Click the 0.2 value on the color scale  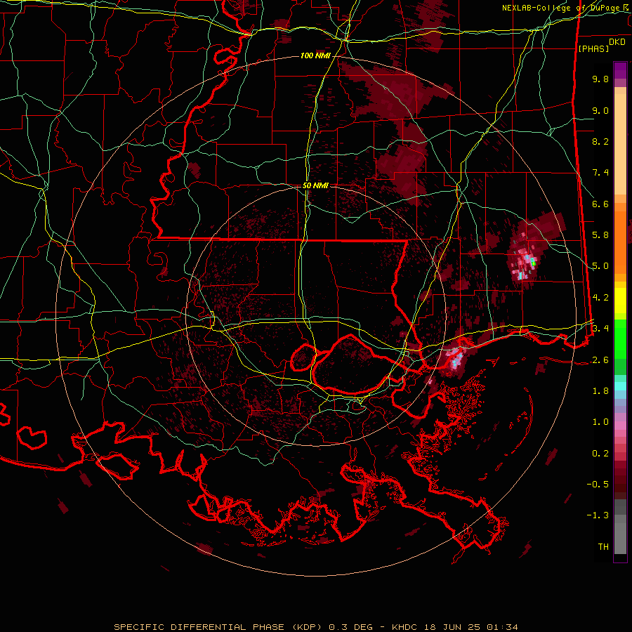coord(600,454)
